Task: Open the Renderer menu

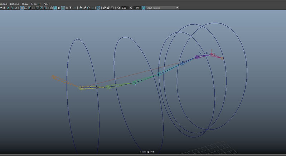Action: coord(35,4)
